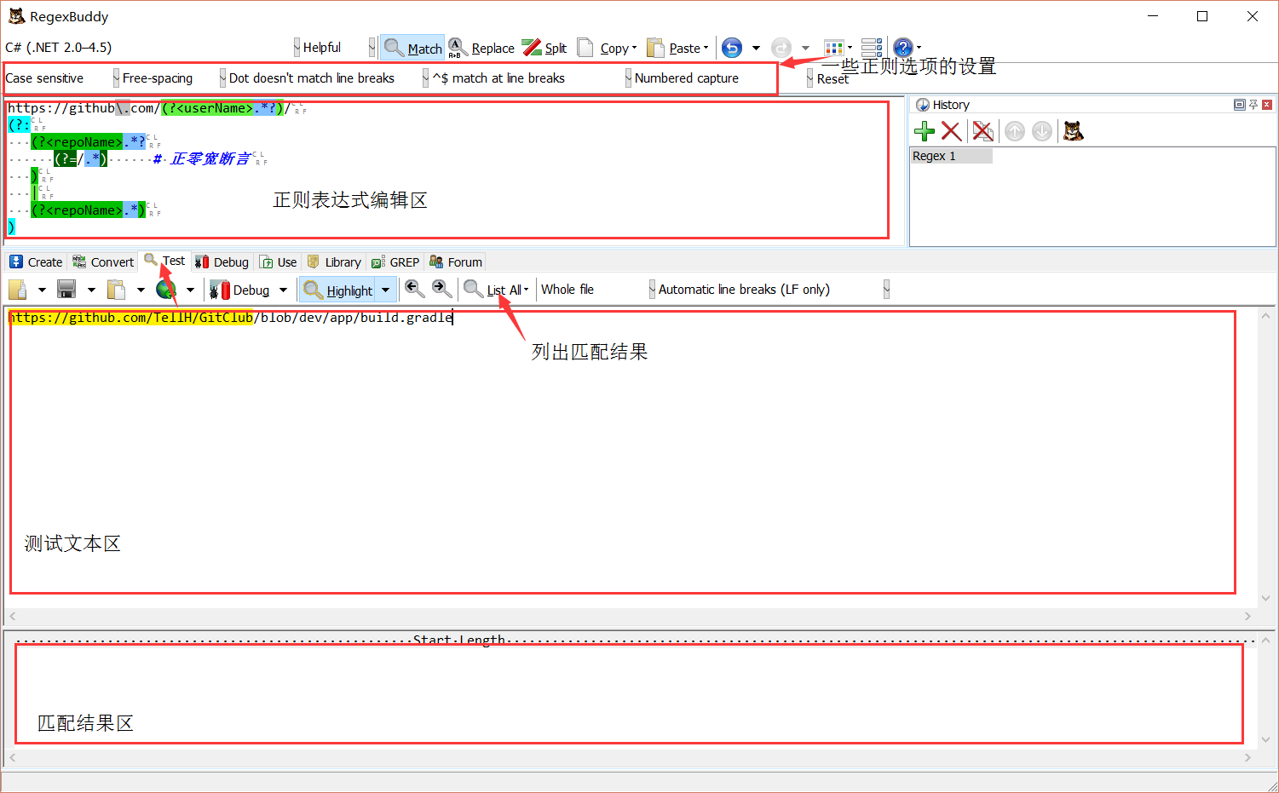Open the Use tab
The image size is (1279, 793).
(x=279, y=261)
